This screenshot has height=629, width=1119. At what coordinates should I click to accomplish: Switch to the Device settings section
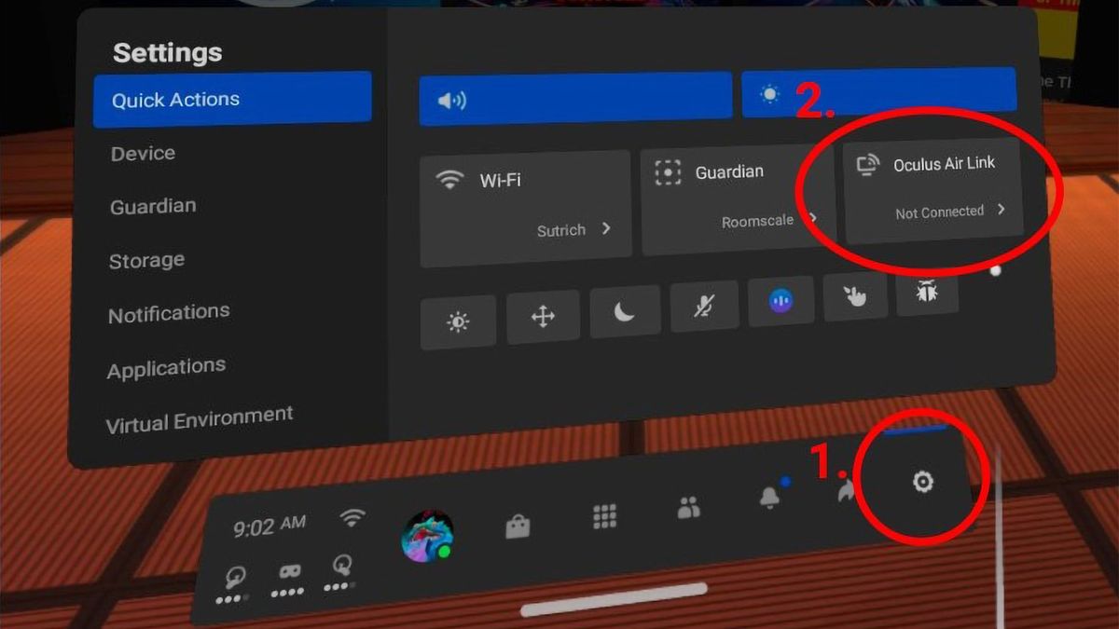coord(142,153)
